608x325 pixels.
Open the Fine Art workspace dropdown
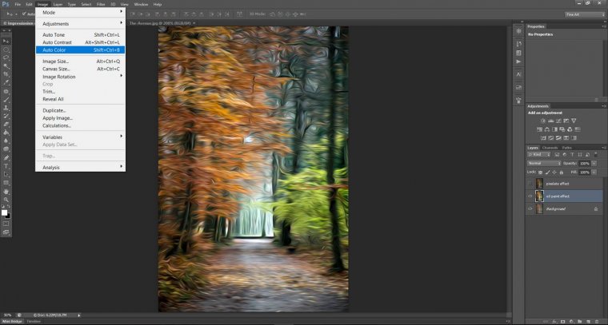point(585,14)
